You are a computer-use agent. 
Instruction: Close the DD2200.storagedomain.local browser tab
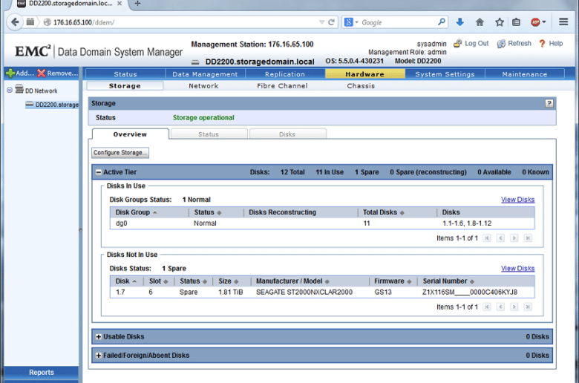120,3
